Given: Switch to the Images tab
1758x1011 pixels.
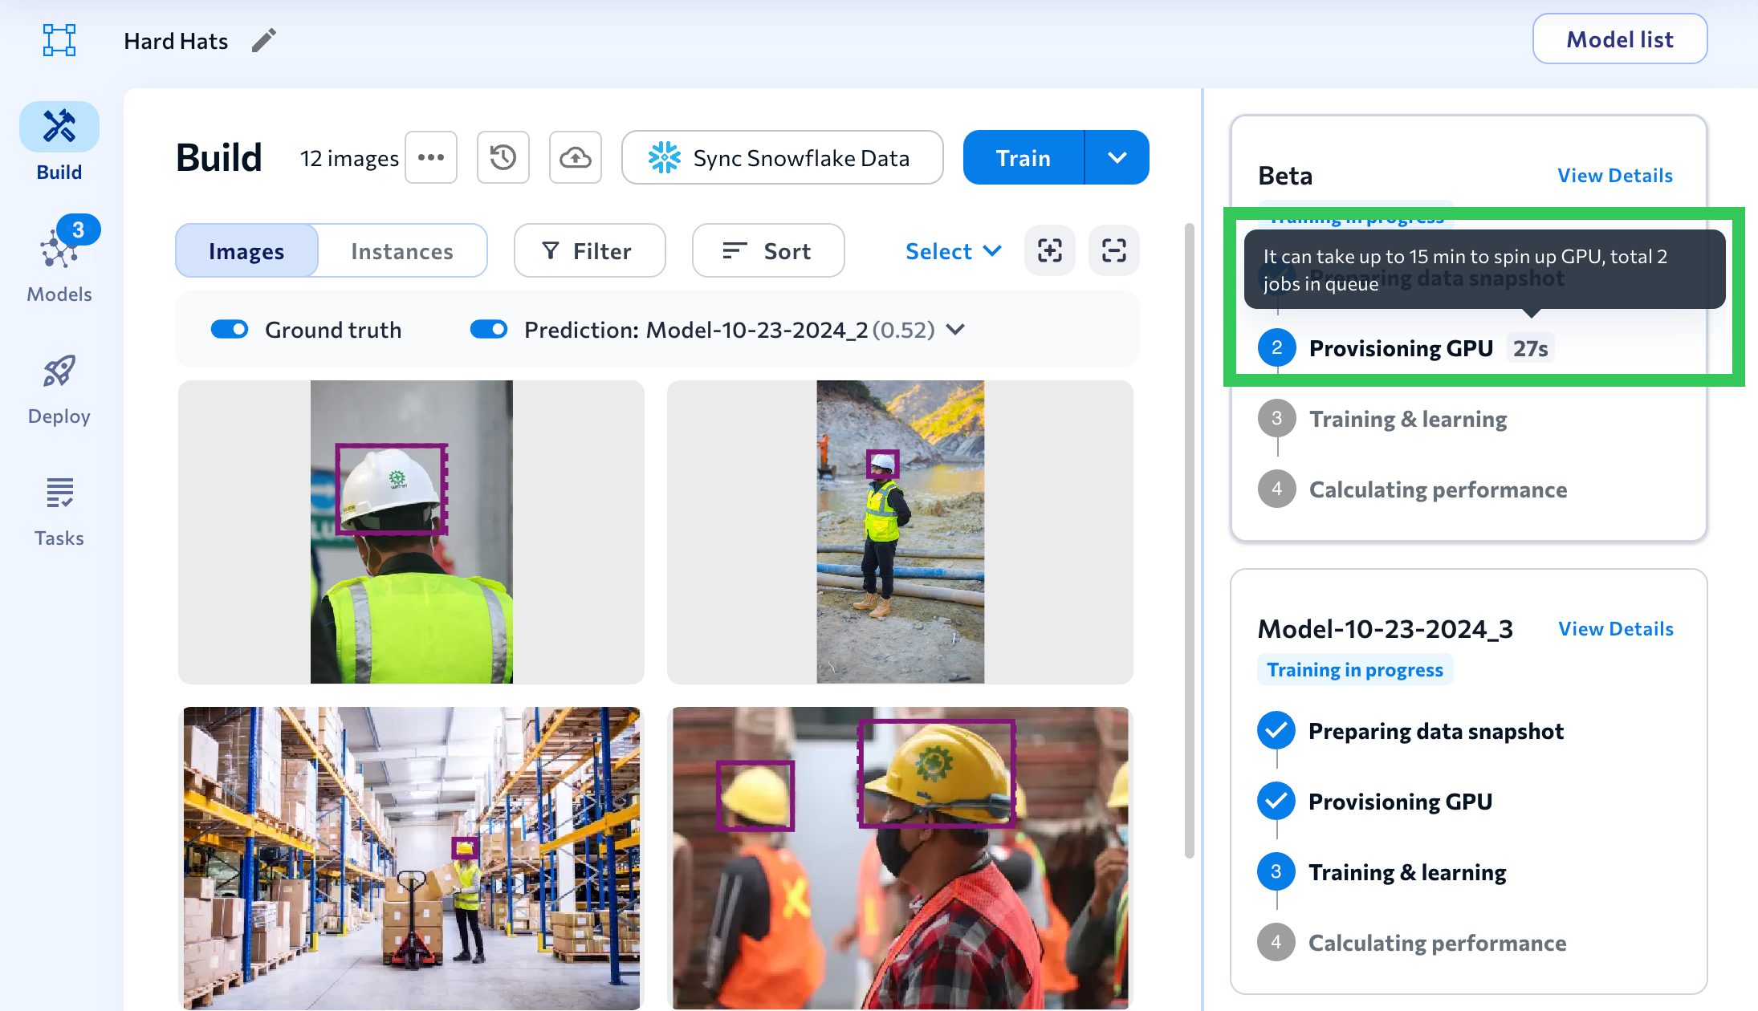Looking at the screenshot, I should (x=246, y=251).
